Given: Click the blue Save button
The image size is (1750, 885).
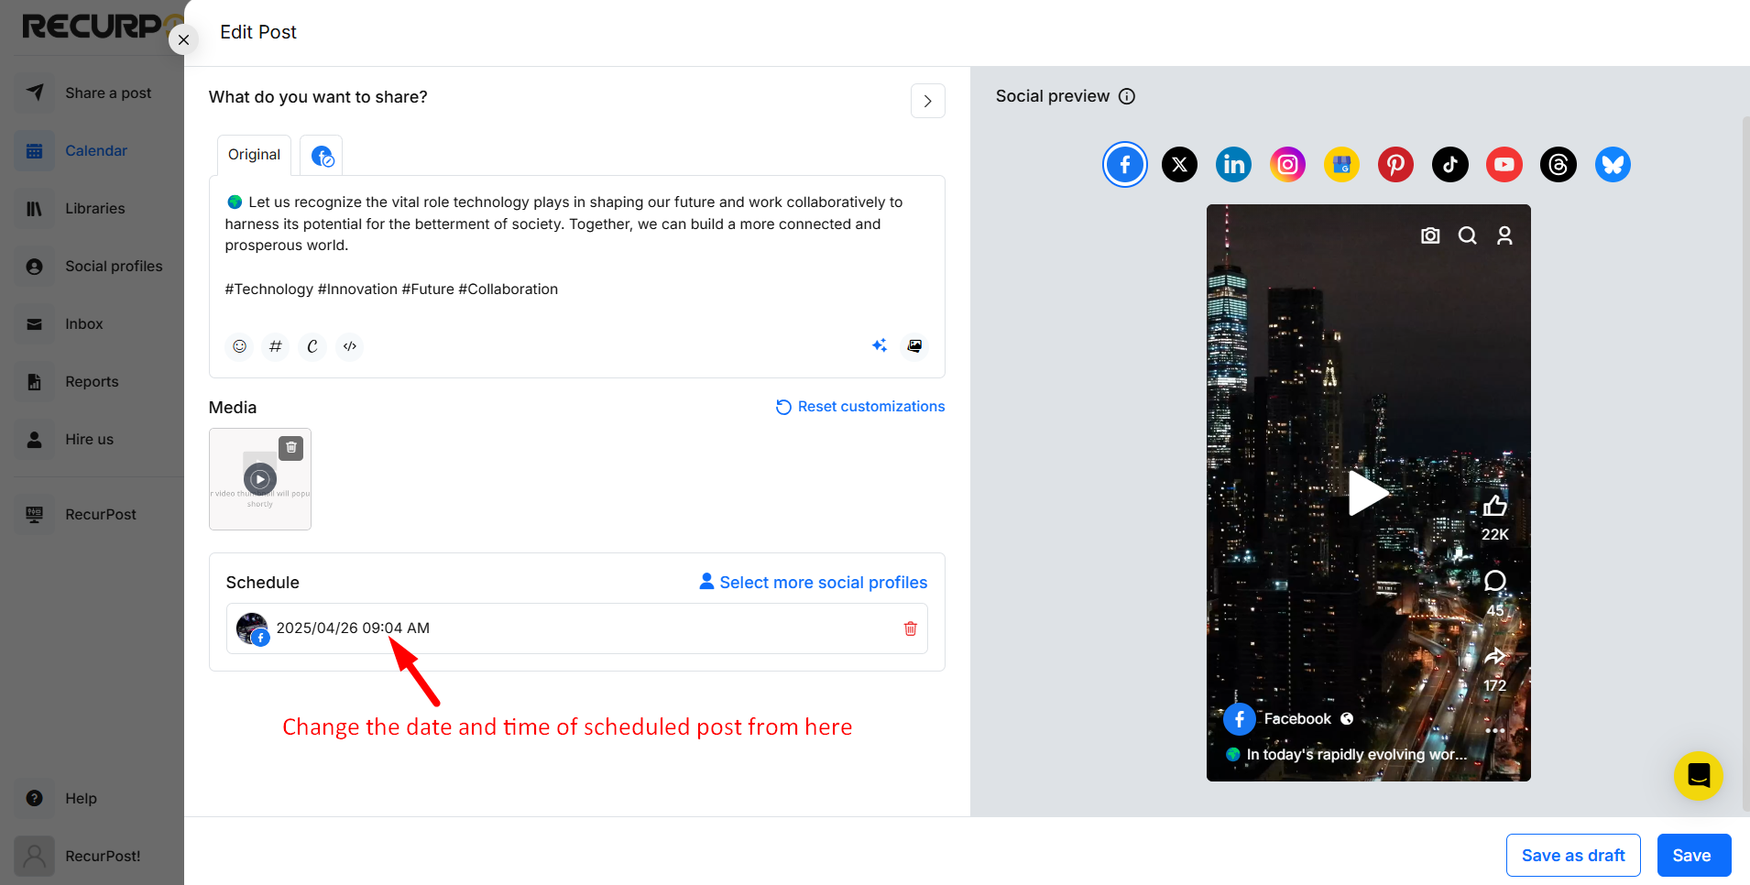Looking at the screenshot, I should tap(1693, 856).
